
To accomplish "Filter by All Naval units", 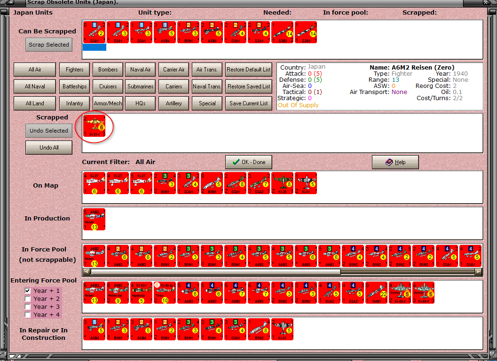I will (x=35, y=86).
